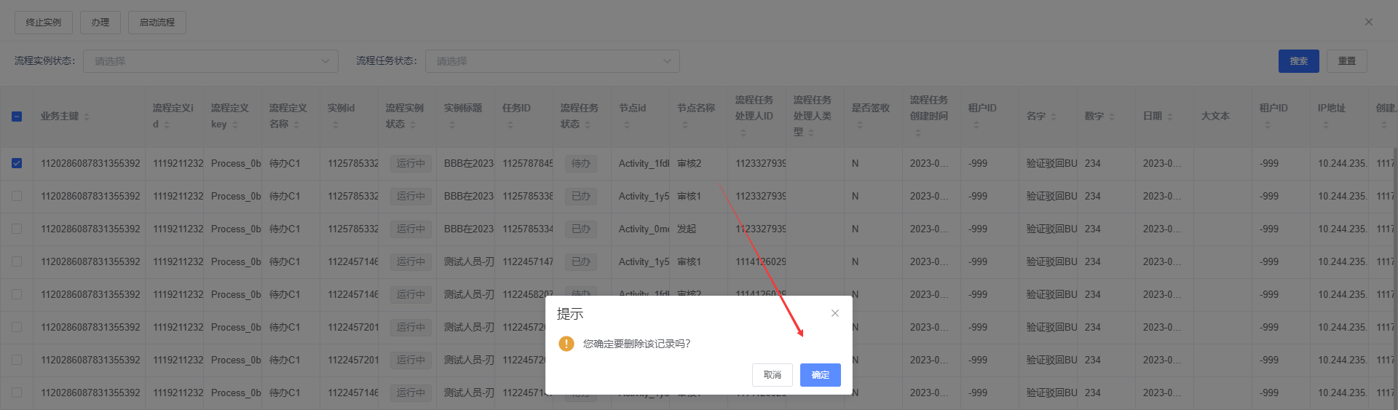This screenshot has width=1398, height=410.
Task: Click the 终止实例 toolbar button
Action: pos(44,23)
